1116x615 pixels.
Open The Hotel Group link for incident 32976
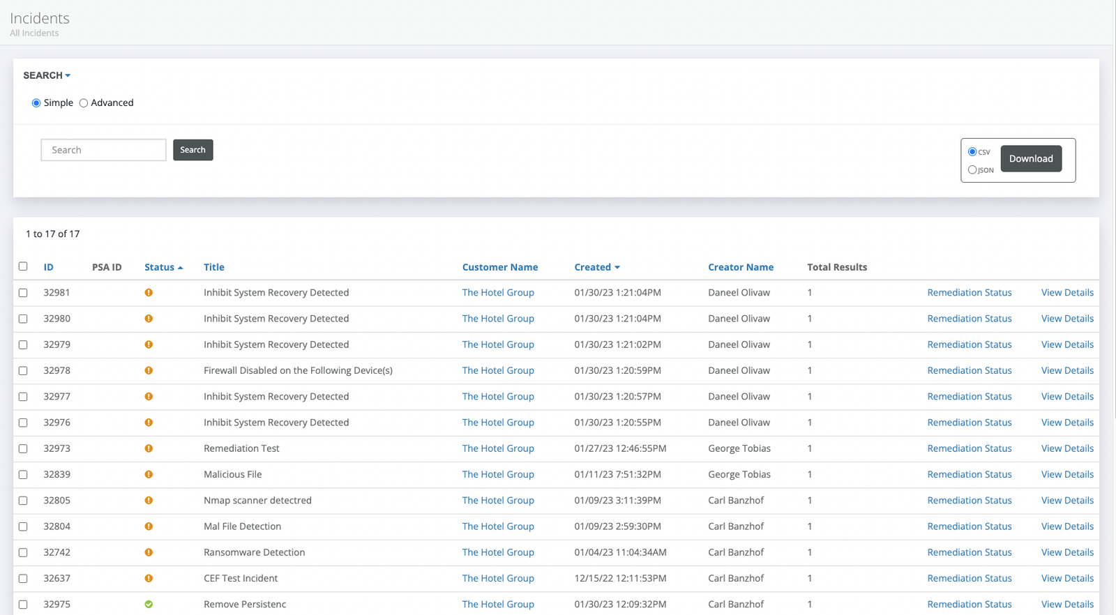(498, 423)
